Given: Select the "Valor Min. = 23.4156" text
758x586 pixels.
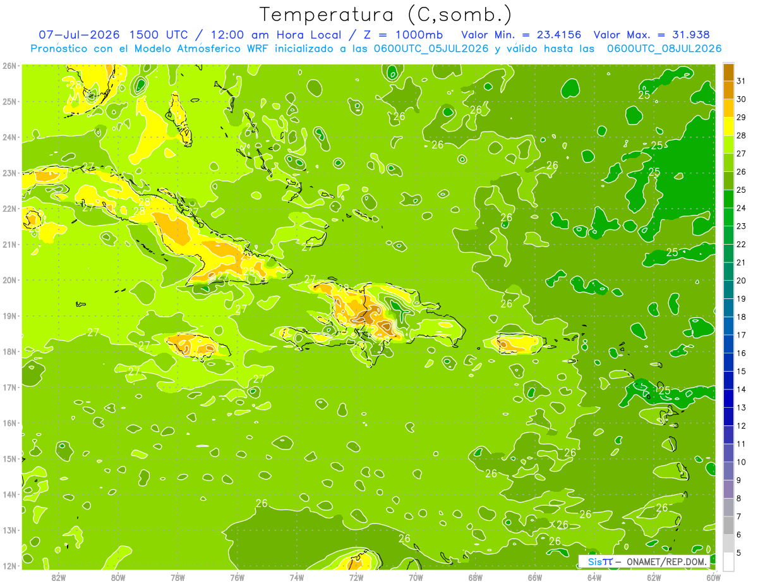Looking at the screenshot, I should [521, 35].
